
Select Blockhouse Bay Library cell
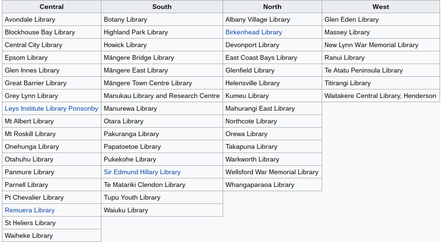click(51, 32)
